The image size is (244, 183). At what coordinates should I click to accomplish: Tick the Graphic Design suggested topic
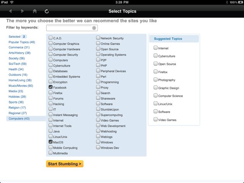156,87
